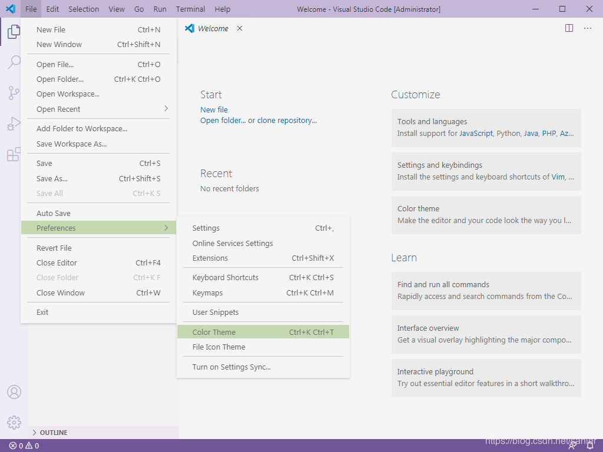The width and height of the screenshot is (603, 452).
Task: Choose New Window menu item
Action: pos(98,44)
